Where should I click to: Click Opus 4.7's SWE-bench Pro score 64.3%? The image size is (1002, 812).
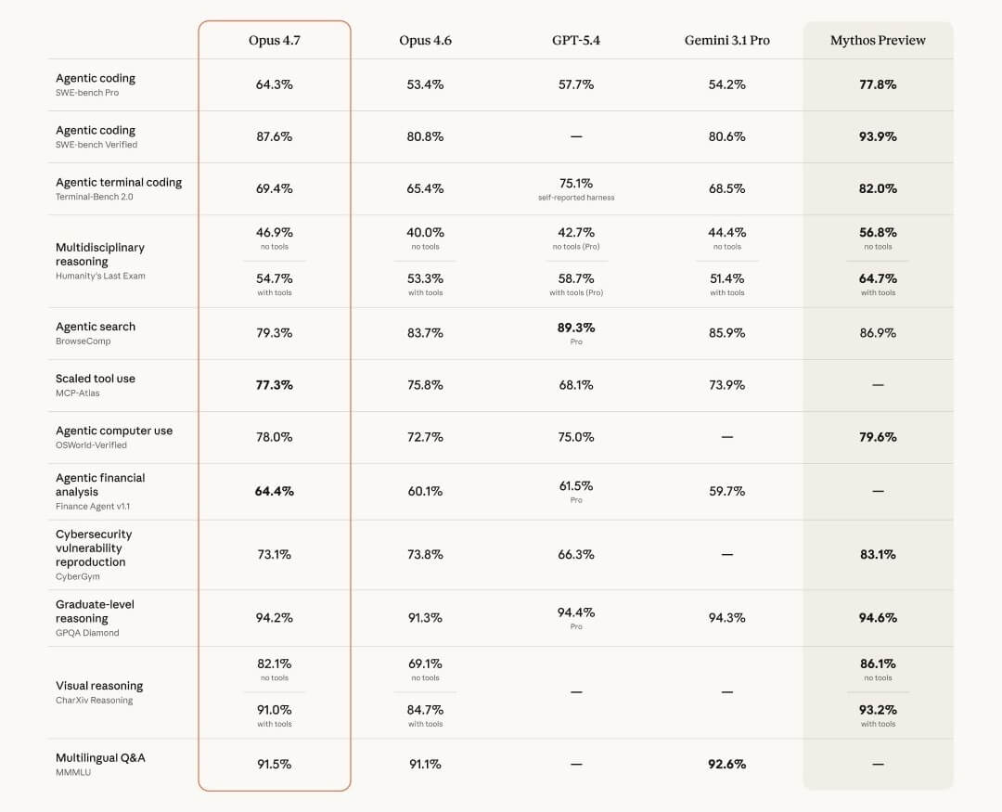pyautogui.click(x=275, y=84)
